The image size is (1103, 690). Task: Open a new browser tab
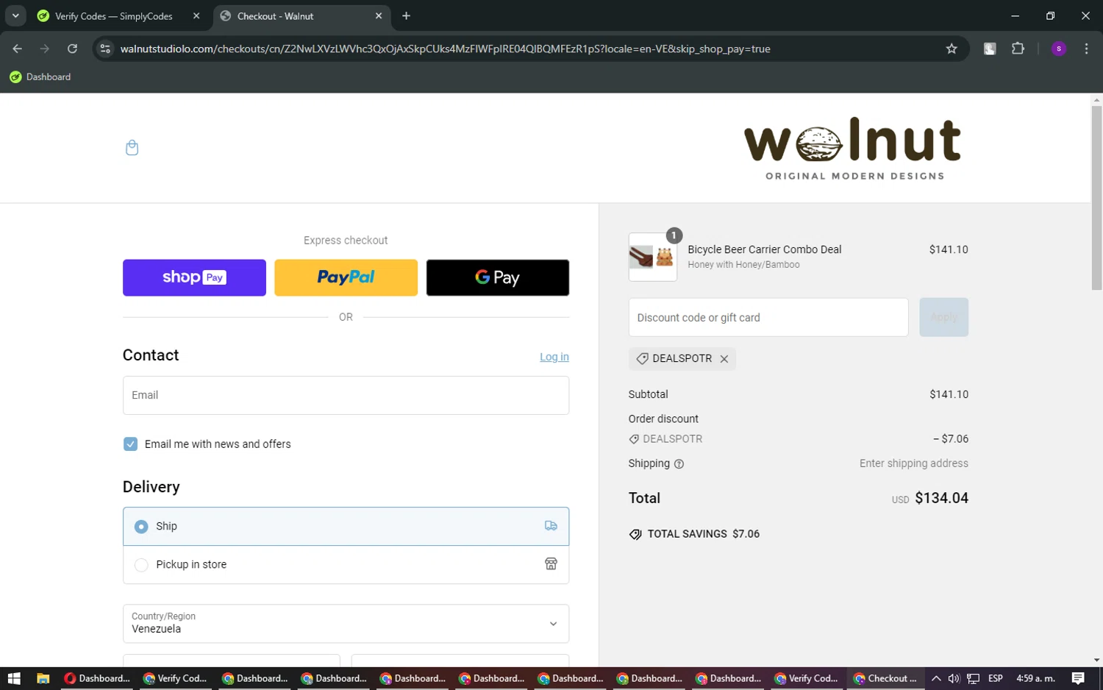coord(406,16)
